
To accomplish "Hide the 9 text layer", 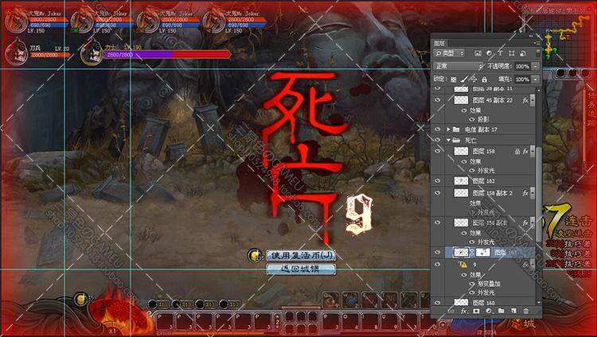I will 438,265.
